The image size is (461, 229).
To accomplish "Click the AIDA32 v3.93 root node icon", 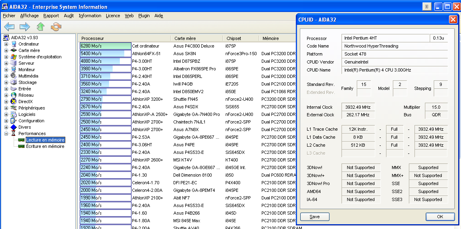I will pyautogui.click(x=6, y=38).
